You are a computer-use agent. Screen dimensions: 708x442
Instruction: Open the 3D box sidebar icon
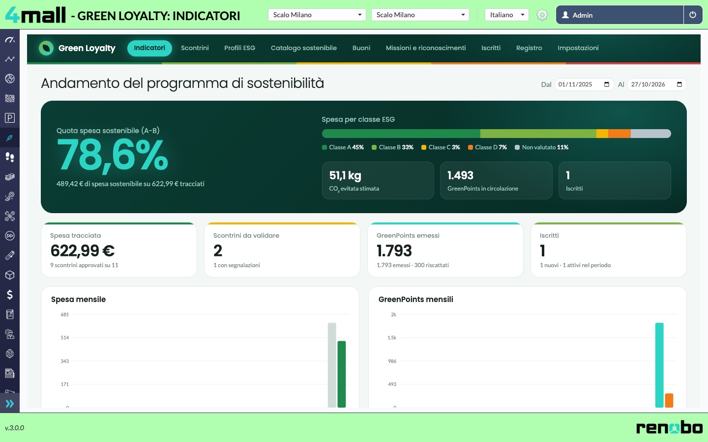click(x=9, y=275)
